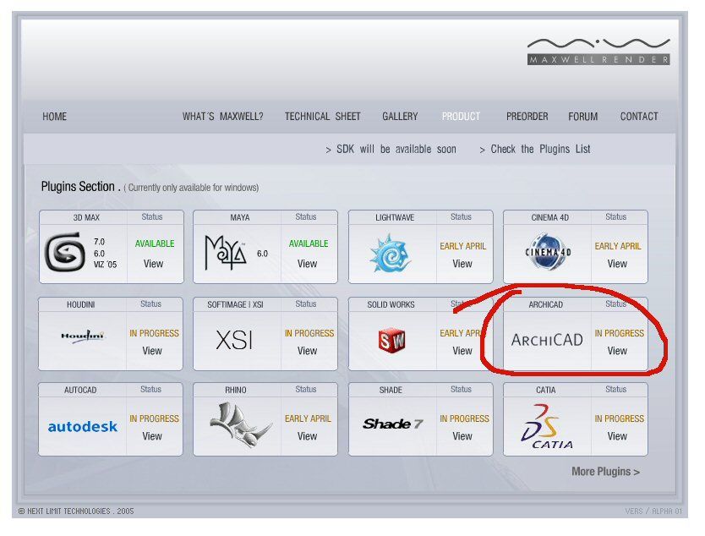Image resolution: width=705 pixels, height=536 pixels.
Task: View the CATIA plugin
Action: [617, 435]
